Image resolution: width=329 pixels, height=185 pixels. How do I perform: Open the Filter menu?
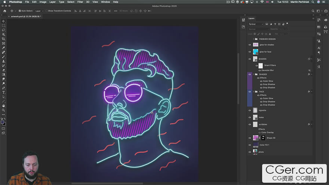pos(80,2)
